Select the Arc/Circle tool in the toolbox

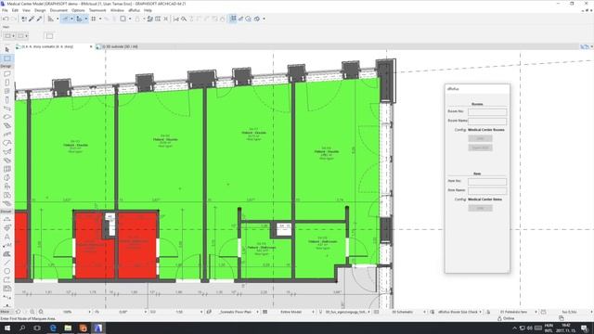click(7, 271)
